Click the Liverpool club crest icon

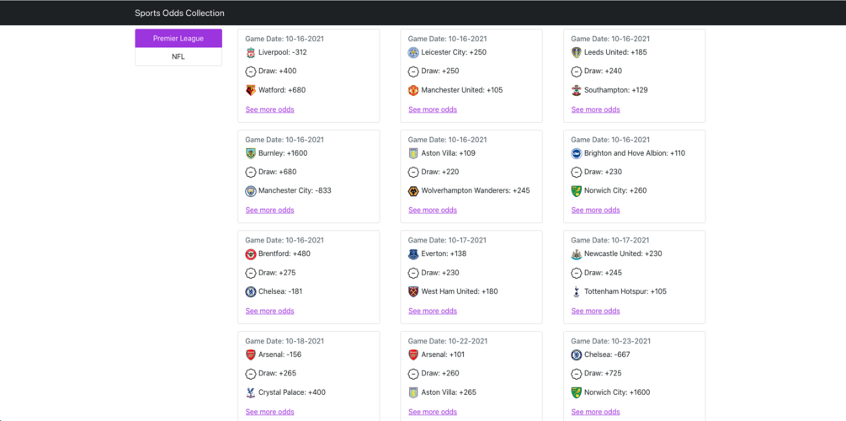[250, 52]
